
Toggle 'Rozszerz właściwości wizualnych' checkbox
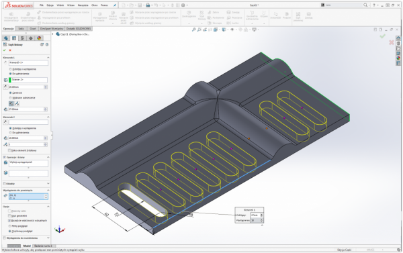click(x=9, y=221)
